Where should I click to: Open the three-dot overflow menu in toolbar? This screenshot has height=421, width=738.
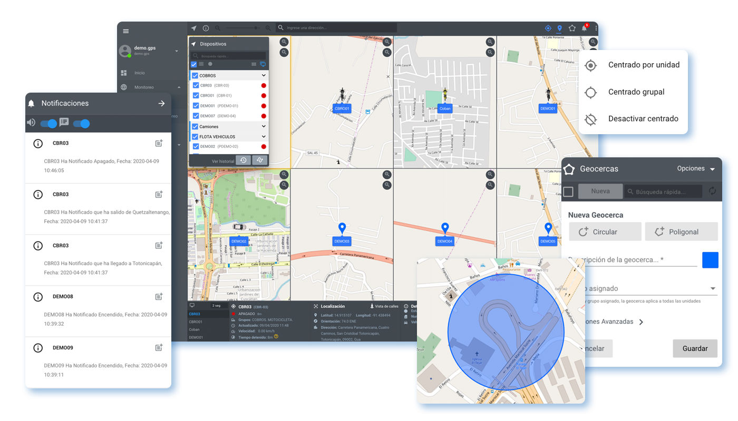tap(596, 28)
